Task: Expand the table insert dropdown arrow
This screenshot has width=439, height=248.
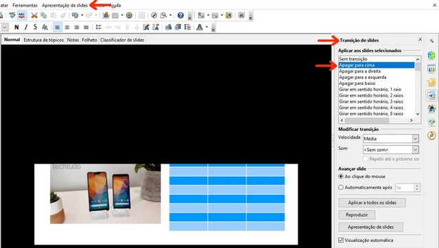Action: click(x=122, y=15)
